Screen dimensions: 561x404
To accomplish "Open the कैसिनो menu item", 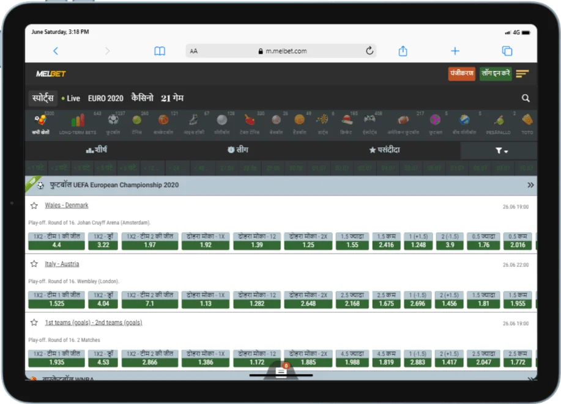I will coord(142,98).
